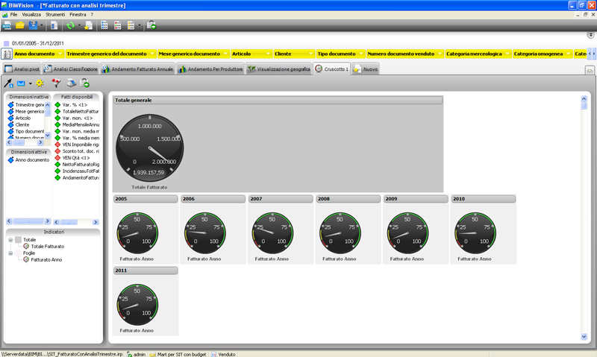Click dashboard toolbar export clipboard icon
The image size is (597, 357).
85,83
